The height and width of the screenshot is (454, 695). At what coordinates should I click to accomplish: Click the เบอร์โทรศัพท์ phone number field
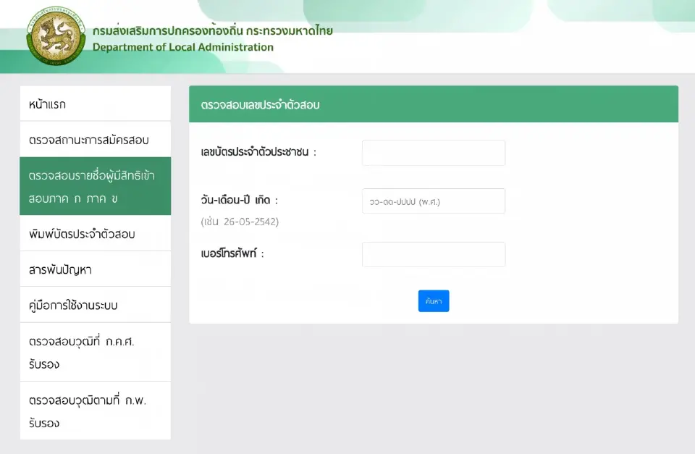click(433, 254)
